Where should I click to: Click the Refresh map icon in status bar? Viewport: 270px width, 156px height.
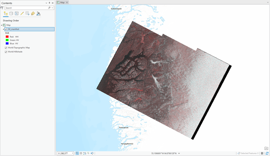267,153
